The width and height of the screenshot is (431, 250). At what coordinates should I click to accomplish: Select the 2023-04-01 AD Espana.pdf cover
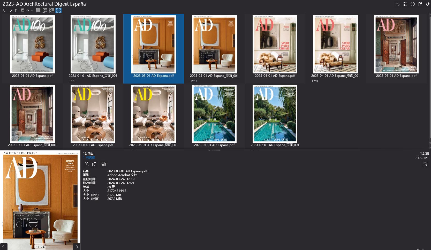tap(275, 44)
